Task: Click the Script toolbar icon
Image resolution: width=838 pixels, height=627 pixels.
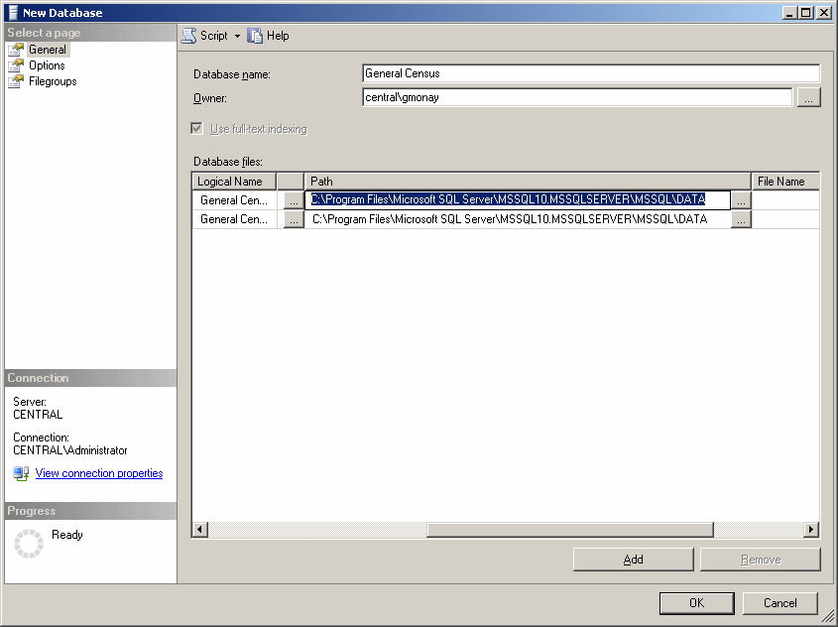Action: pos(188,36)
